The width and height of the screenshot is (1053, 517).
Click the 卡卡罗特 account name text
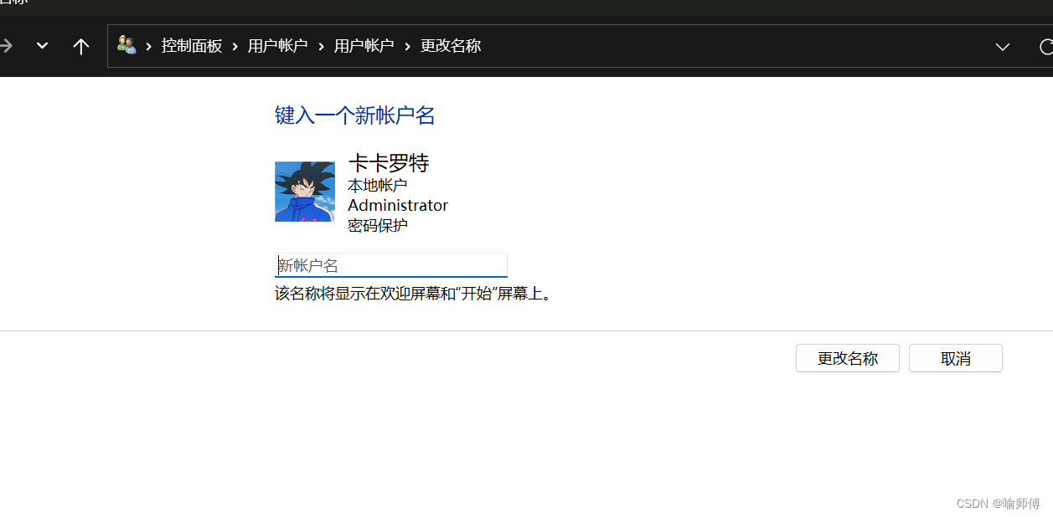tap(388, 163)
